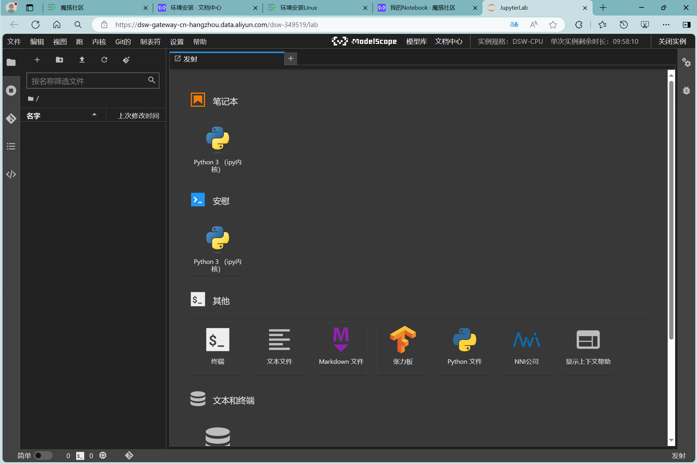Image resolution: width=697 pixels, height=464 pixels.
Task: Open the debugger bug icon on right
Action: [686, 91]
